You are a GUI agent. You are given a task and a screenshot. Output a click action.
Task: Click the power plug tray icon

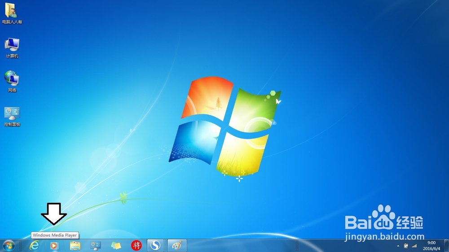click(406, 246)
